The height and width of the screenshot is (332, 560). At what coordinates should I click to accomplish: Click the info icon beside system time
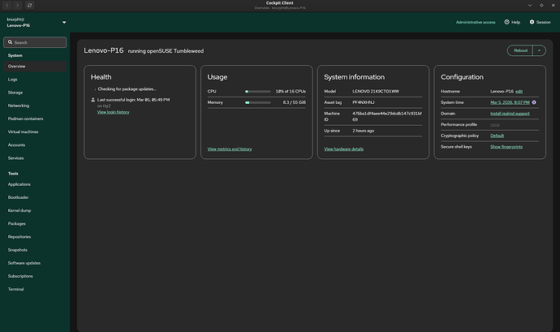pos(534,102)
